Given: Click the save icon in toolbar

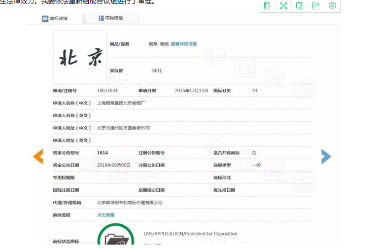Looking at the screenshot, I should (300, 5).
